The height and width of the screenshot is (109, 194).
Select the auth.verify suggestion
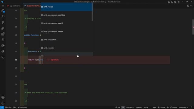coord(66,48)
